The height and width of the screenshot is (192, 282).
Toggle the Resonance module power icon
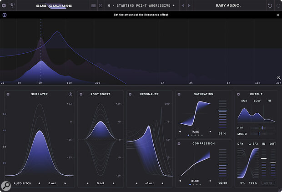pos(130,94)
